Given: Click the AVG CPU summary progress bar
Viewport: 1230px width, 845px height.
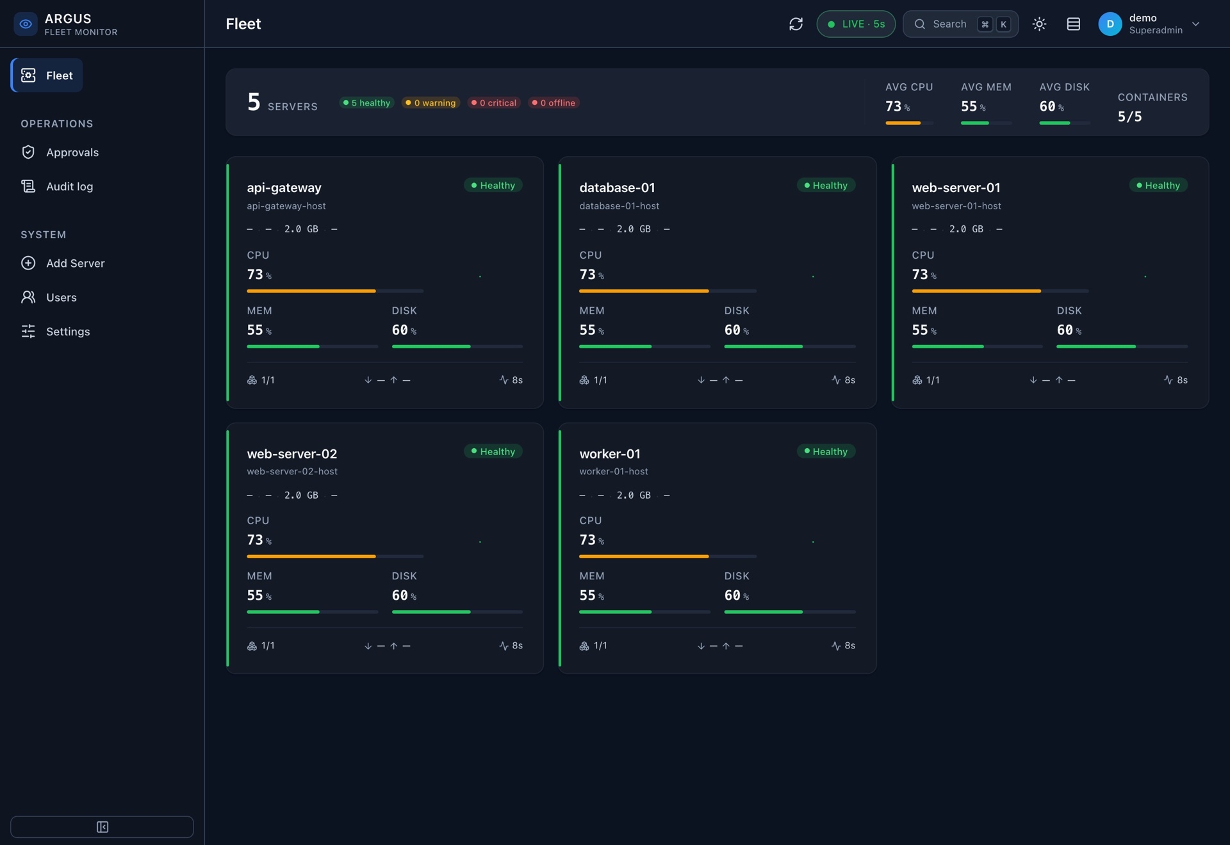Looking at the screenshot, I should pyautogui.click(x=909, y=123).
